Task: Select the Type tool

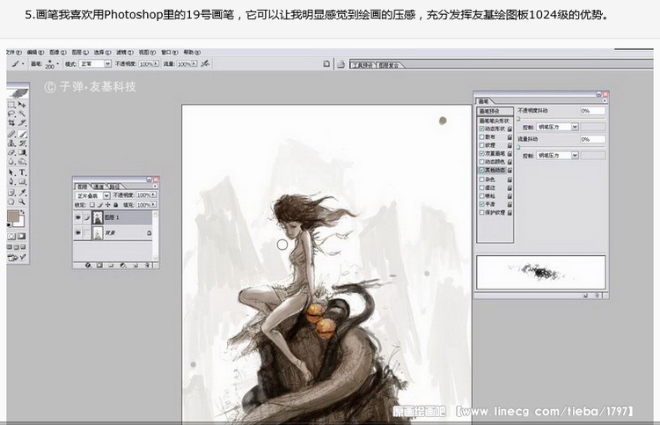Action: click(x=22, y=172)
